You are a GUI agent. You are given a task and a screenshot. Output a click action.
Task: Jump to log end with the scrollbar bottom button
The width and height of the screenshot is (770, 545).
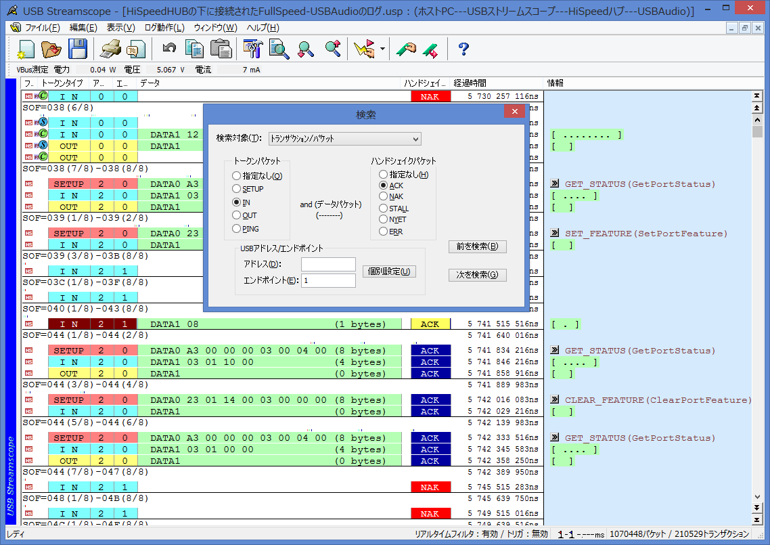pos(756,519)
